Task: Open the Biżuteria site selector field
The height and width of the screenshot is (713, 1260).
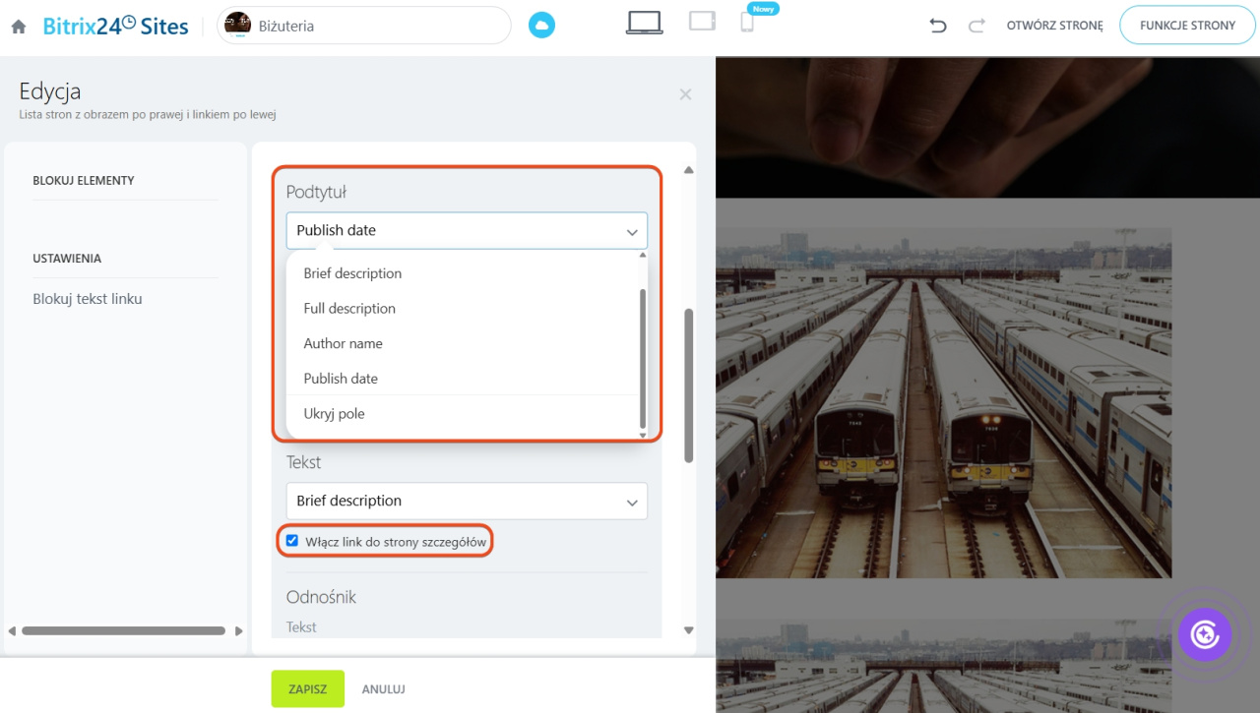Action: click(x=364, y=26)
